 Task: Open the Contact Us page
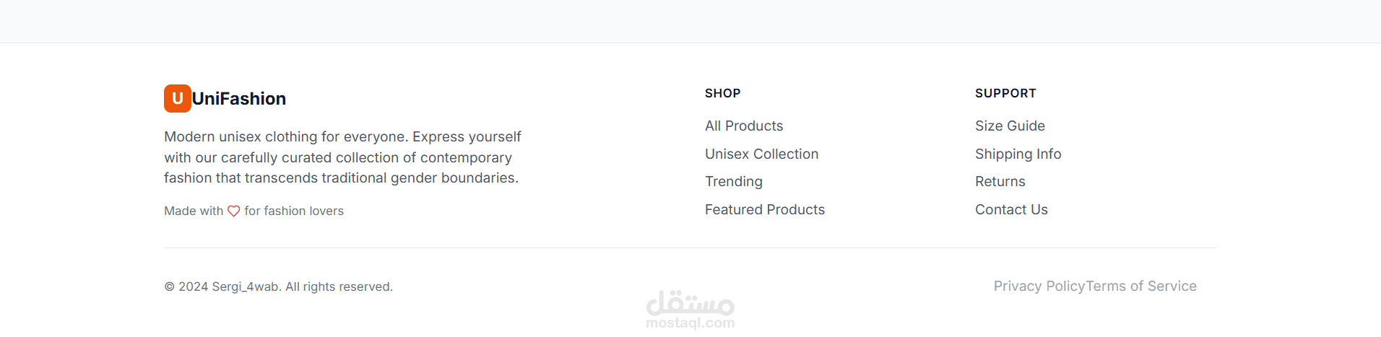(1010, 210)
